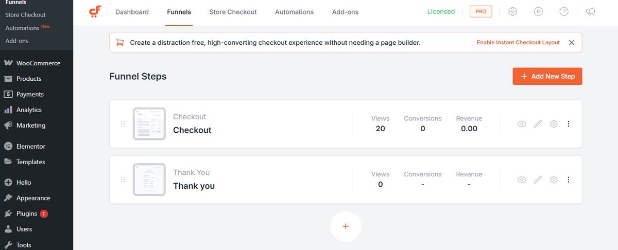The width and height of the screenshot is (618, 250).
Task: Click the WooCommerce logo icon in sidebar
Action: tap(8, 63)
